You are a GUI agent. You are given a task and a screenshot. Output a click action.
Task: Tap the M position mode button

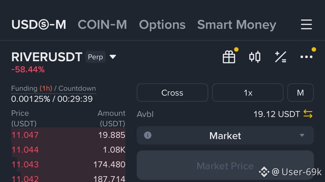pos(300,93)
